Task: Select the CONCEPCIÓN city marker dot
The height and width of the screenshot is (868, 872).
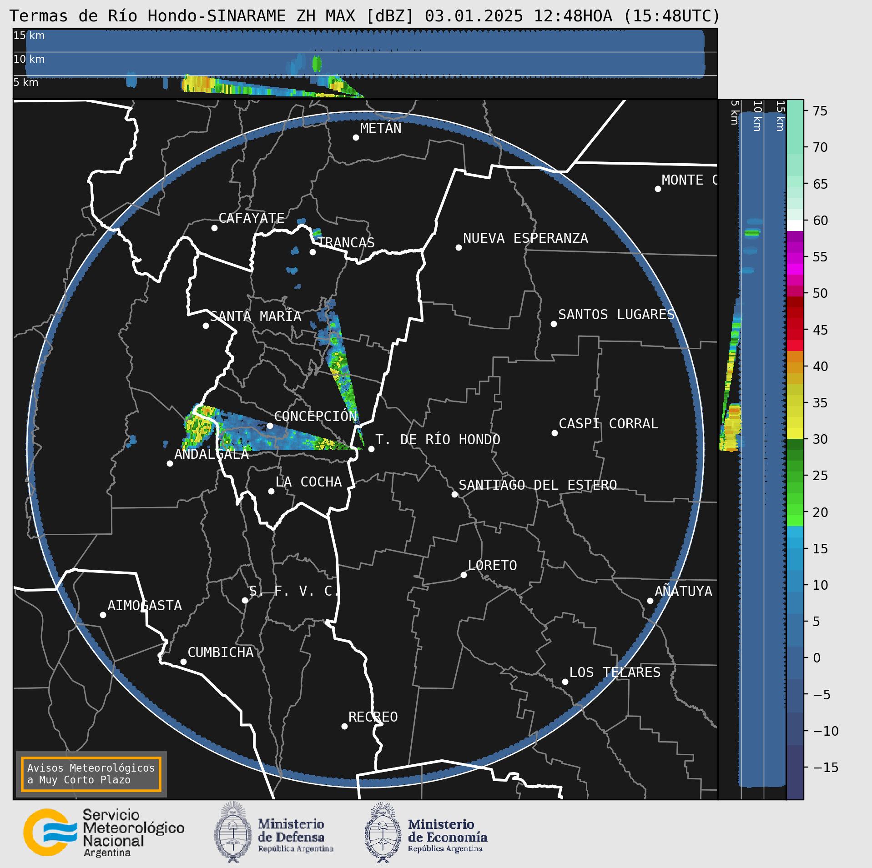Action: [270, 426]
